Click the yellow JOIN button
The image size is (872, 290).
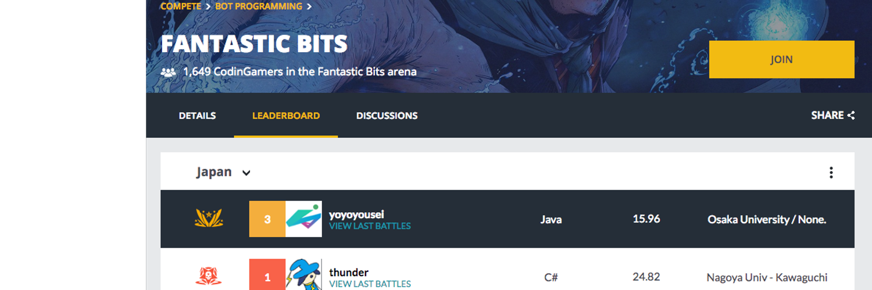[781, 59]
